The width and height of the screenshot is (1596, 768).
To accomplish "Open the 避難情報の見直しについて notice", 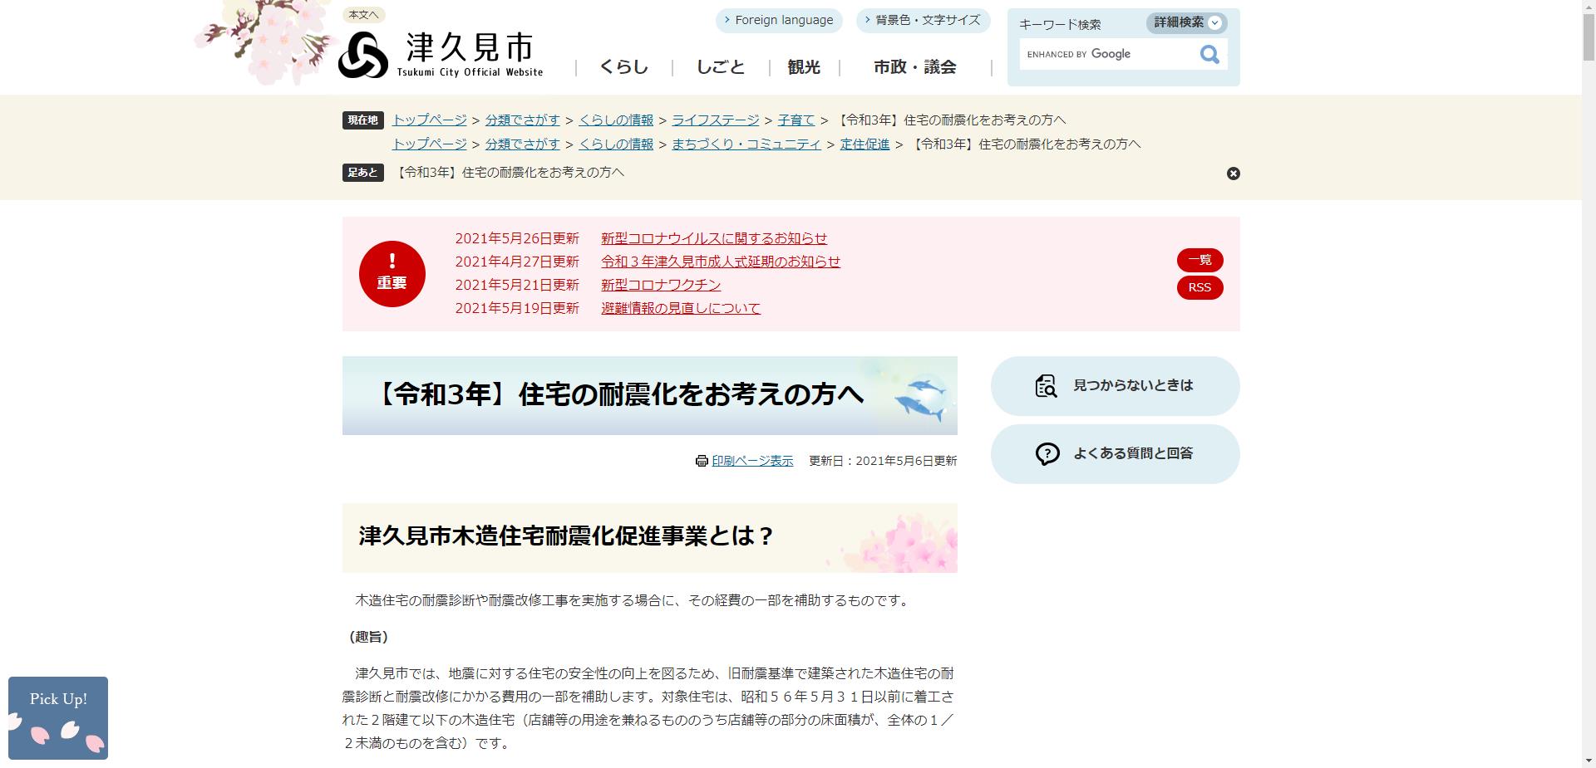I will 680,308.
